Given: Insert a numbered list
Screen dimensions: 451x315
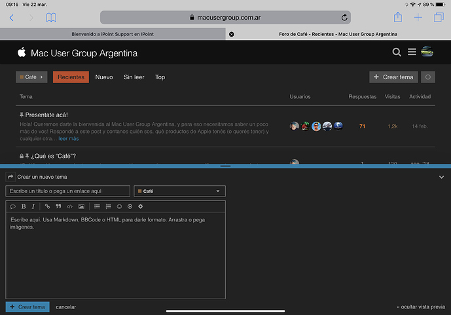Looking at the screenshot, I should 108,206.
